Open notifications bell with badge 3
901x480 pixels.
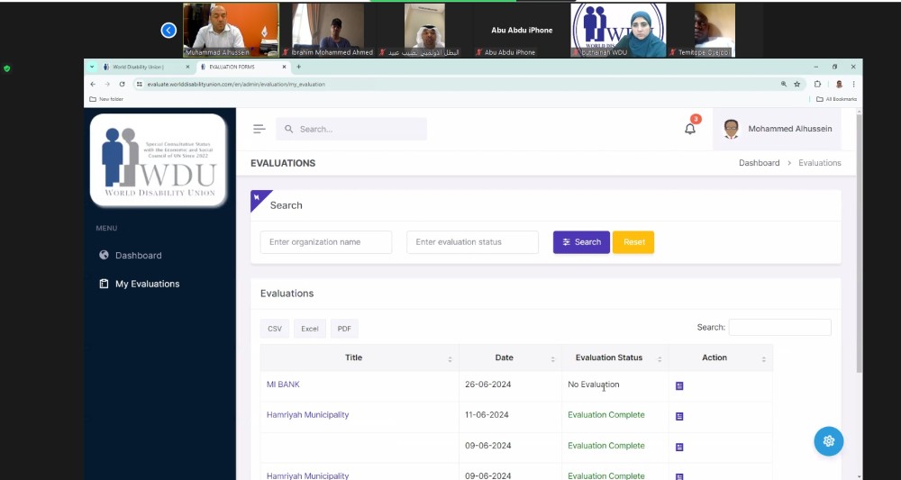(x=690, y=129)
